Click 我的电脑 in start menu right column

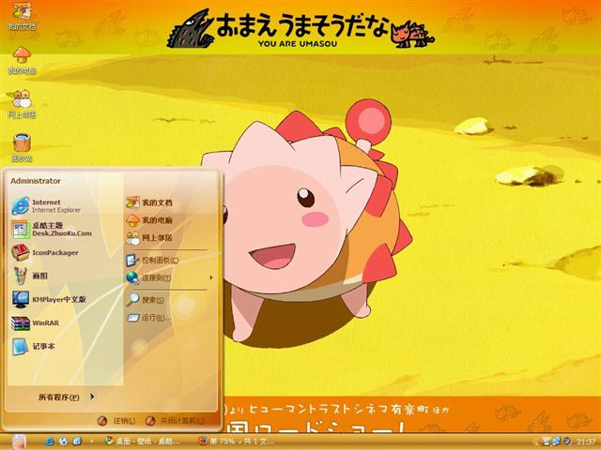[149, 220]
